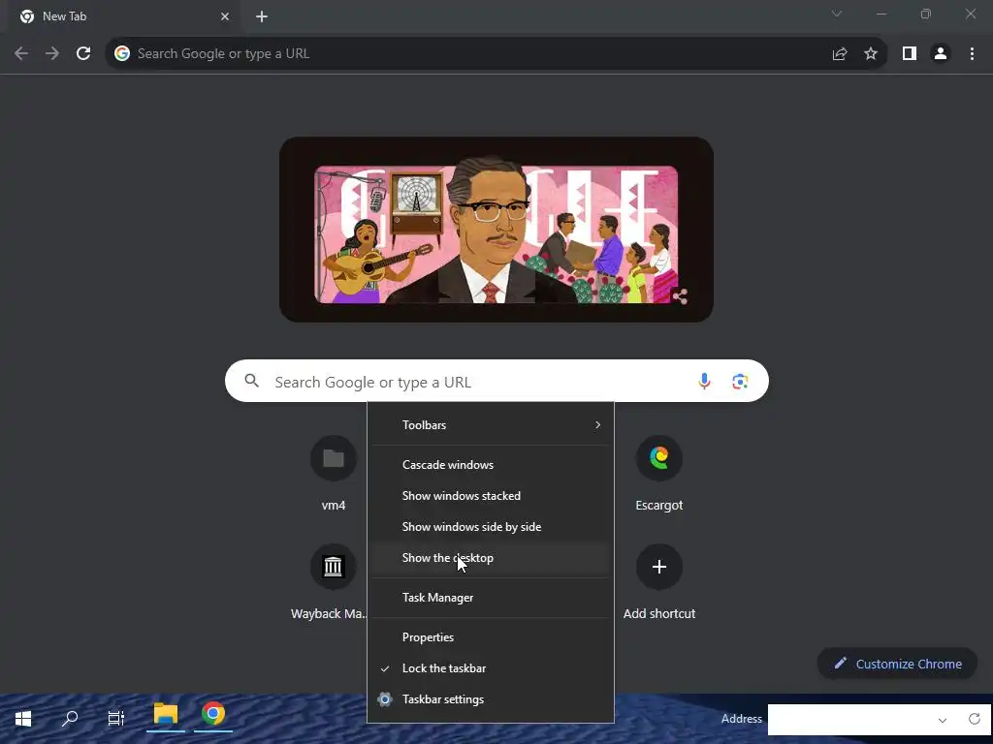Share this page via the share icon

(840, 54)
